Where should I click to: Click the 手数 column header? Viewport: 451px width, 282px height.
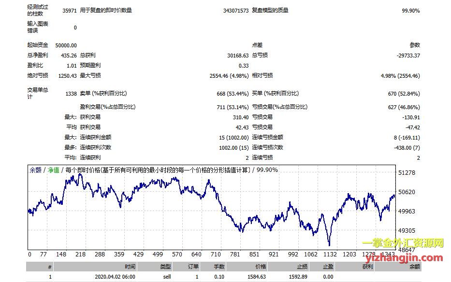[219, 267]
